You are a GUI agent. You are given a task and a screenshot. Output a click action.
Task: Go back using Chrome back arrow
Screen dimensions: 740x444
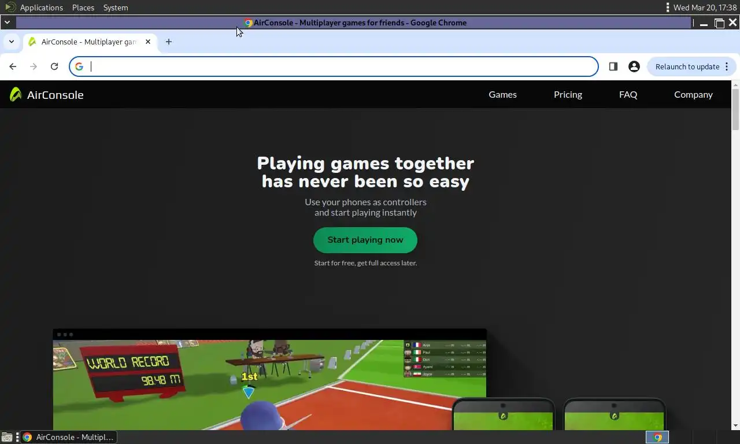pos(13,66)
